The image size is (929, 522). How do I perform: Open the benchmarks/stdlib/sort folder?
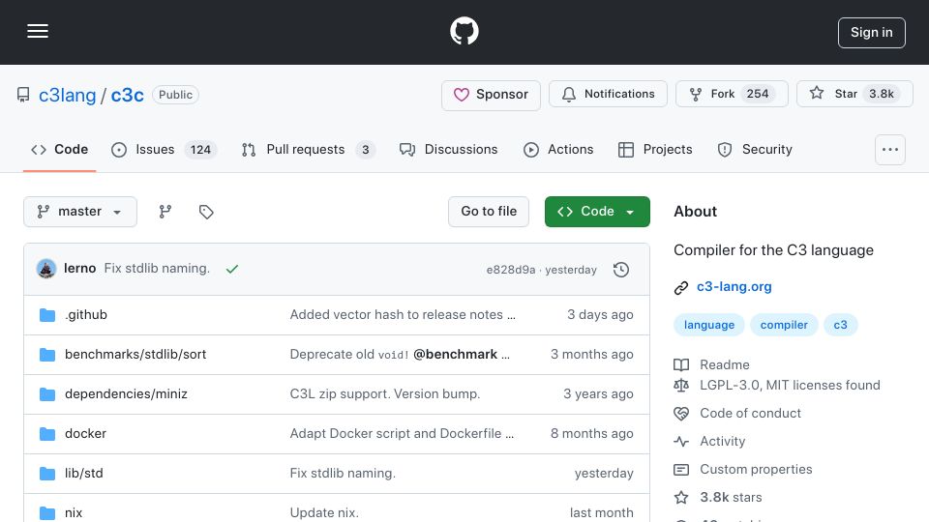pos(135,355)
